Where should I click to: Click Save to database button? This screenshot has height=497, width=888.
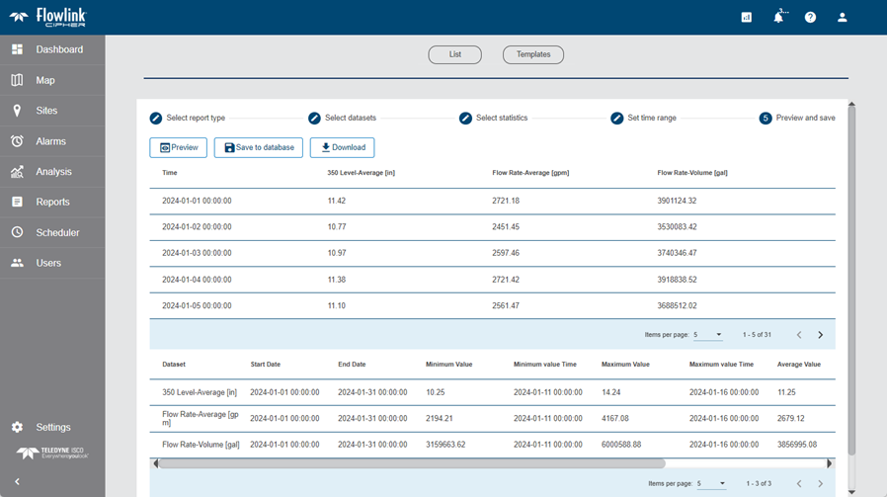point(259,147)
